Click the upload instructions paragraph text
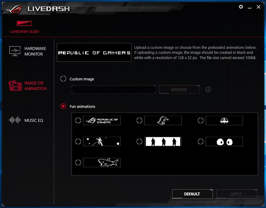 pos(195,52)
